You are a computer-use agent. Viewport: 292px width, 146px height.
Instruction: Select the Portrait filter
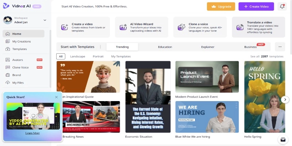tap(98, 57)
